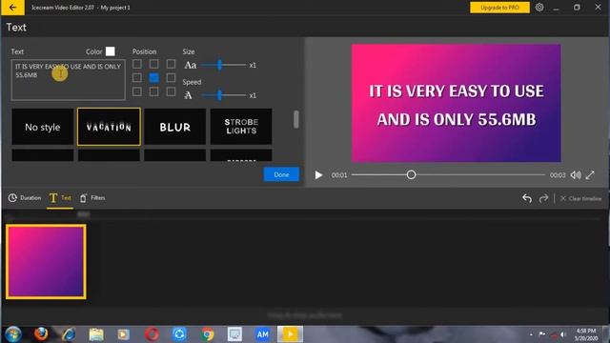Clear the timeline
The image size is (610, 343).
tap(580, 198)
